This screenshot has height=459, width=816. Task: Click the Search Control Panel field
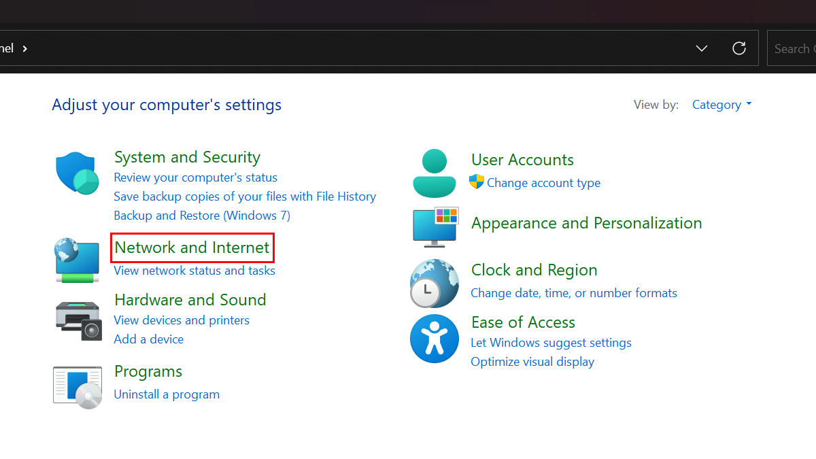(x=792, y=48)
